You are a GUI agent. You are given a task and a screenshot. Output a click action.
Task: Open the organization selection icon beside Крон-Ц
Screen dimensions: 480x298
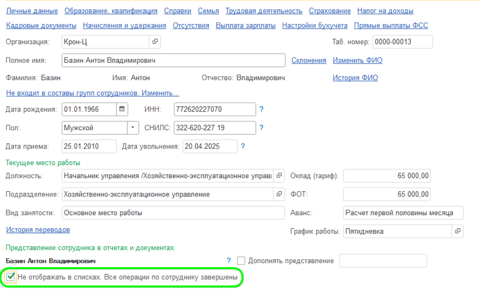point(156,42)
